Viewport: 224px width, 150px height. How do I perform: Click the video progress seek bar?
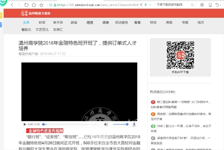pos(71,124)
